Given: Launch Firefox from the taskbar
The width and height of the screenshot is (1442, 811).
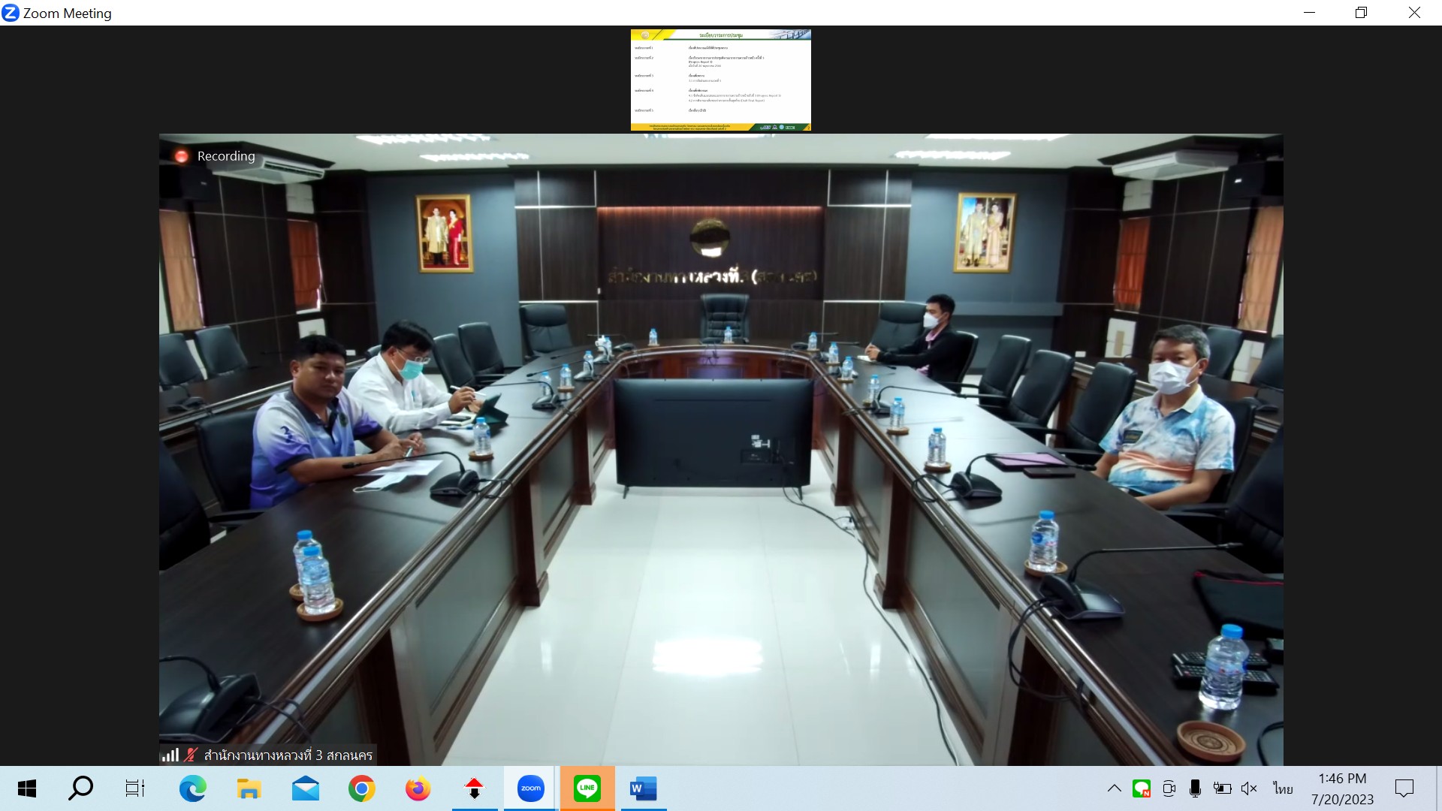Looking at the screenshot, I should pos(418,788).
